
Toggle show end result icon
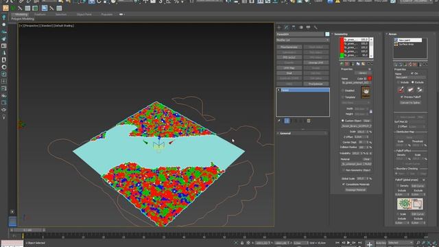287,121
